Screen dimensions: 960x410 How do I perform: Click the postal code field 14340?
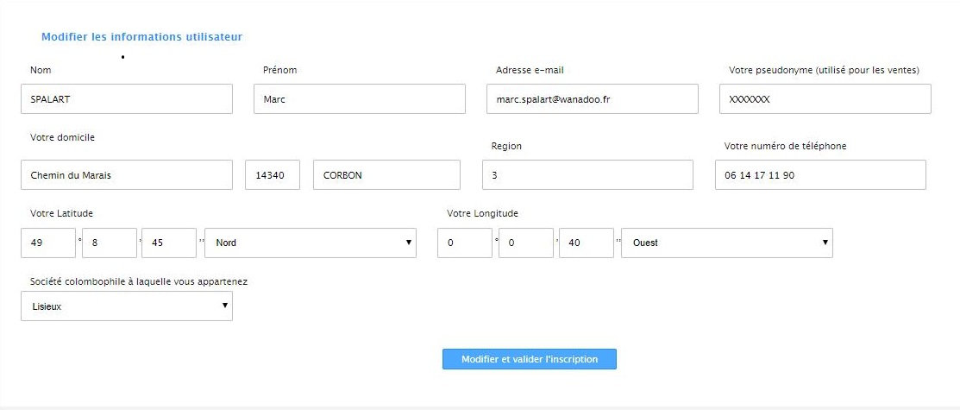pos(273,174)
